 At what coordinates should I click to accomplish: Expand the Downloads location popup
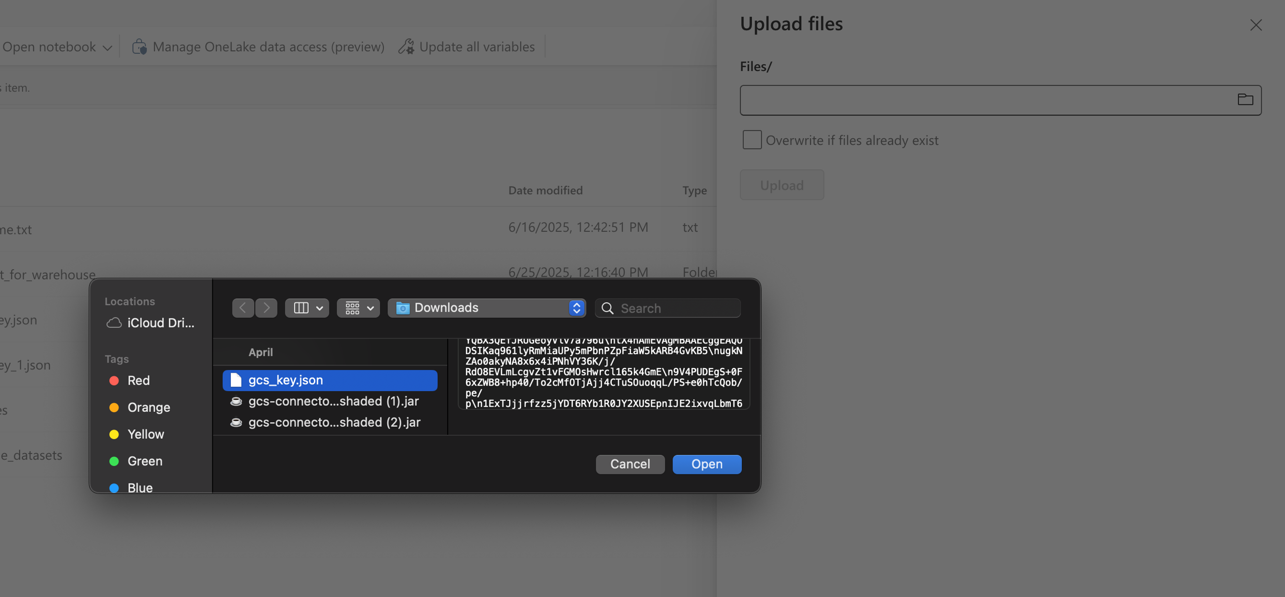[x=576, y=308]
